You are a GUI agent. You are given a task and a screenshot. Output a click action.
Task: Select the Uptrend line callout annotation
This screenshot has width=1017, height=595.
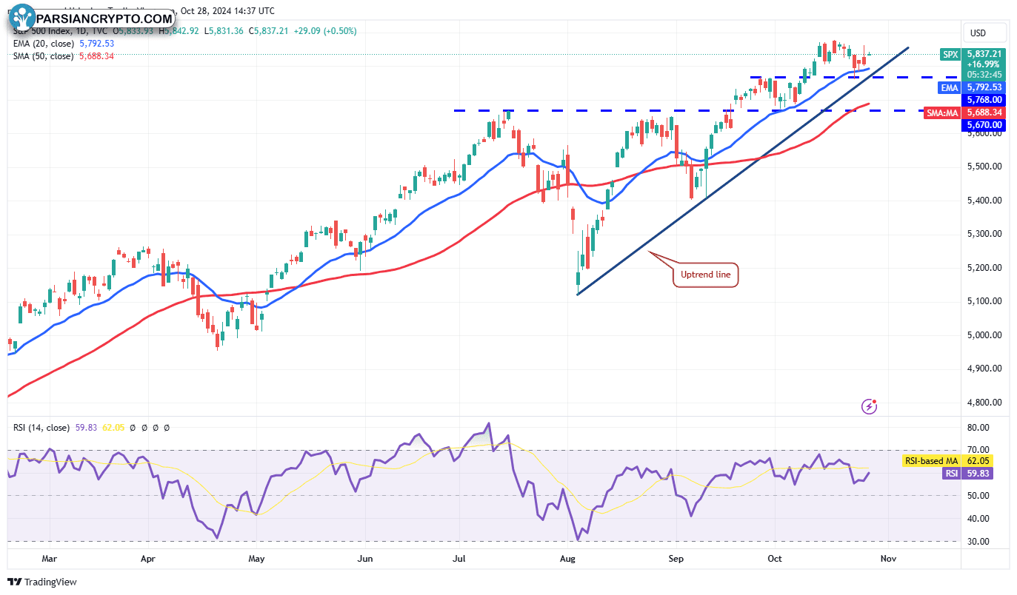(706, 275)
